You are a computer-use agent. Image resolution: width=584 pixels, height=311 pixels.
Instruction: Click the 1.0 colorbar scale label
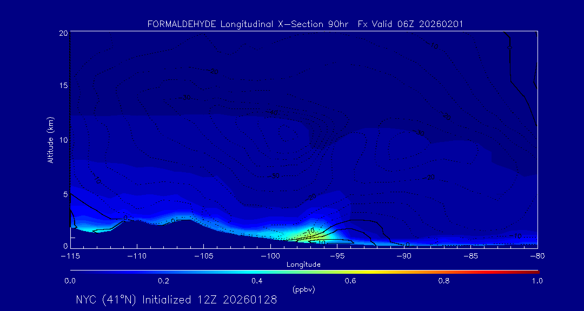click(x=537, y=281)
